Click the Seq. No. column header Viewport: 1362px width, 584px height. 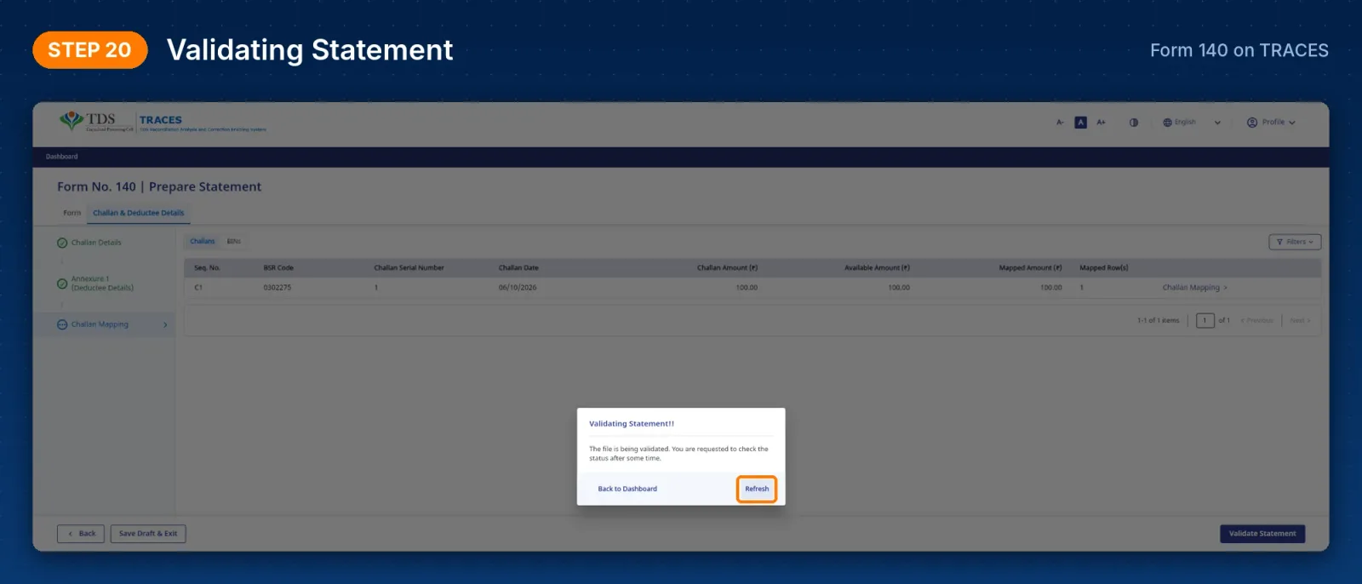pos(207,267)
